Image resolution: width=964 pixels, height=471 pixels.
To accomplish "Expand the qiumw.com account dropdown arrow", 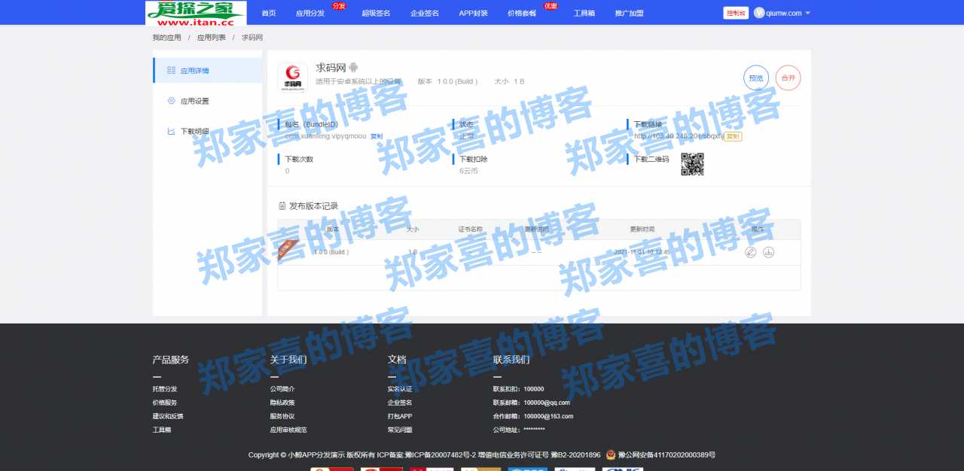I will [807, 14].
